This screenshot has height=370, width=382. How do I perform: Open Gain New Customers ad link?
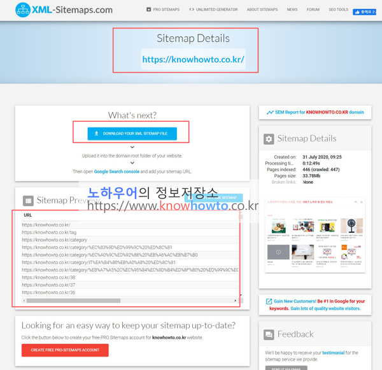coord(317,305)
